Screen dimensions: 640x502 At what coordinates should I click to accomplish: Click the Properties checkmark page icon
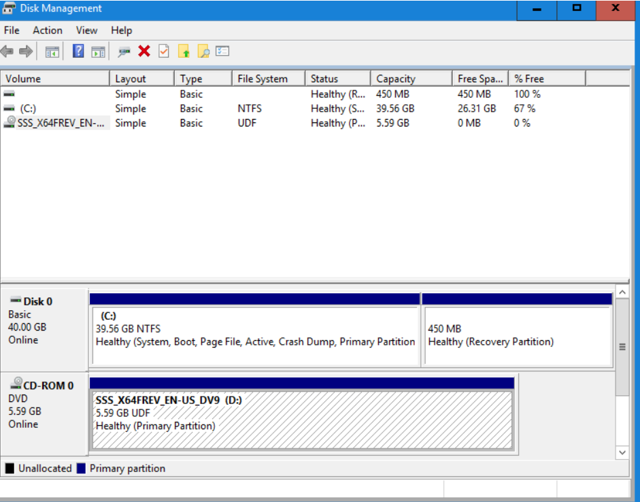[164, 51]
